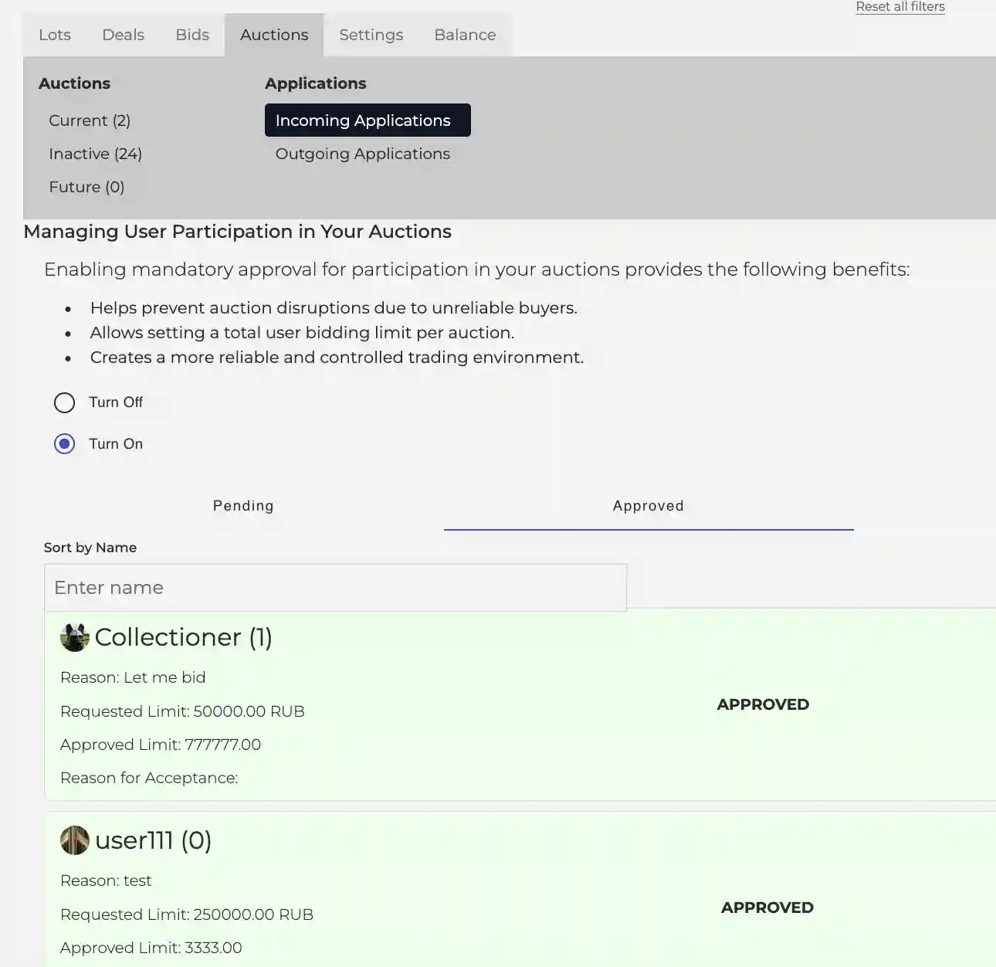Viewport: 996px width, 967px height.
Task: Focus the Enter name search field
Action: 335,588
